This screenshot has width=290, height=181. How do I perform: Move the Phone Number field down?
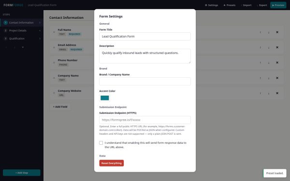click(x=269, y=63)
